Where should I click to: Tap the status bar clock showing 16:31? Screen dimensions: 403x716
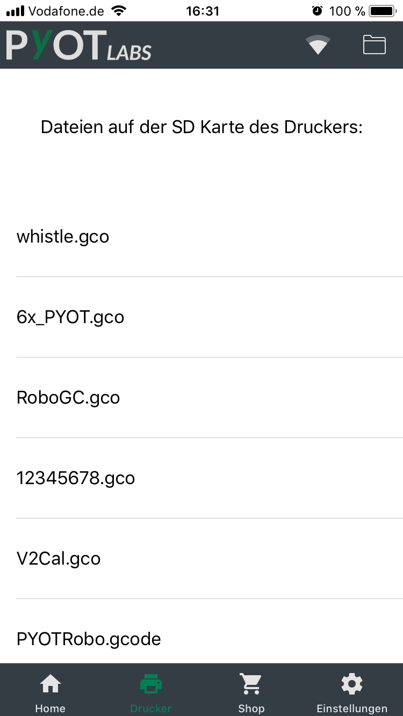pyautogui.click(x=203, y=11)
